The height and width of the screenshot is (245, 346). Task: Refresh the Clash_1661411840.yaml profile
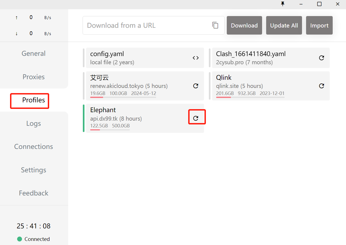pyautogui.click(x=322, y=58)
